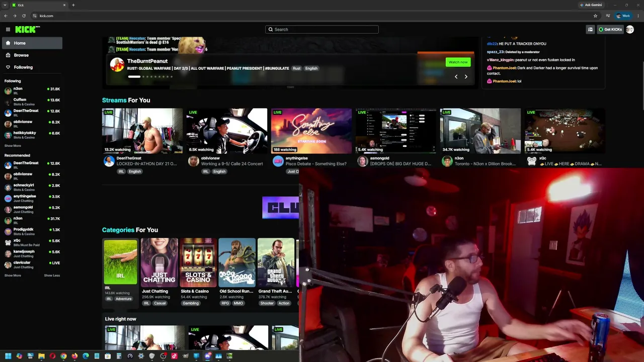This screenshot has height=362, width=644.
Task: Open a new Chrome tab
Action: tap(73, 5)
